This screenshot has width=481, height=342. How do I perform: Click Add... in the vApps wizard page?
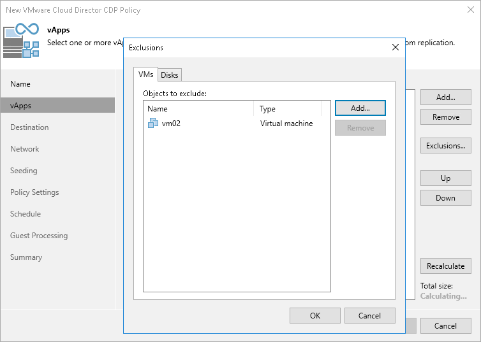(446, 97)
